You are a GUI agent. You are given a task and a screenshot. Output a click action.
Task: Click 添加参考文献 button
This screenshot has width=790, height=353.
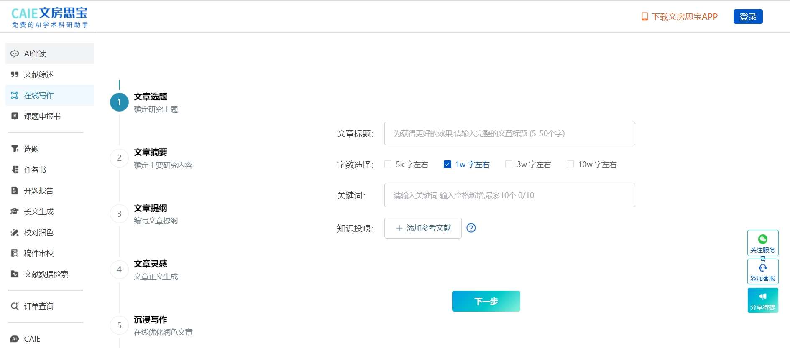click(x=423, y=228)
